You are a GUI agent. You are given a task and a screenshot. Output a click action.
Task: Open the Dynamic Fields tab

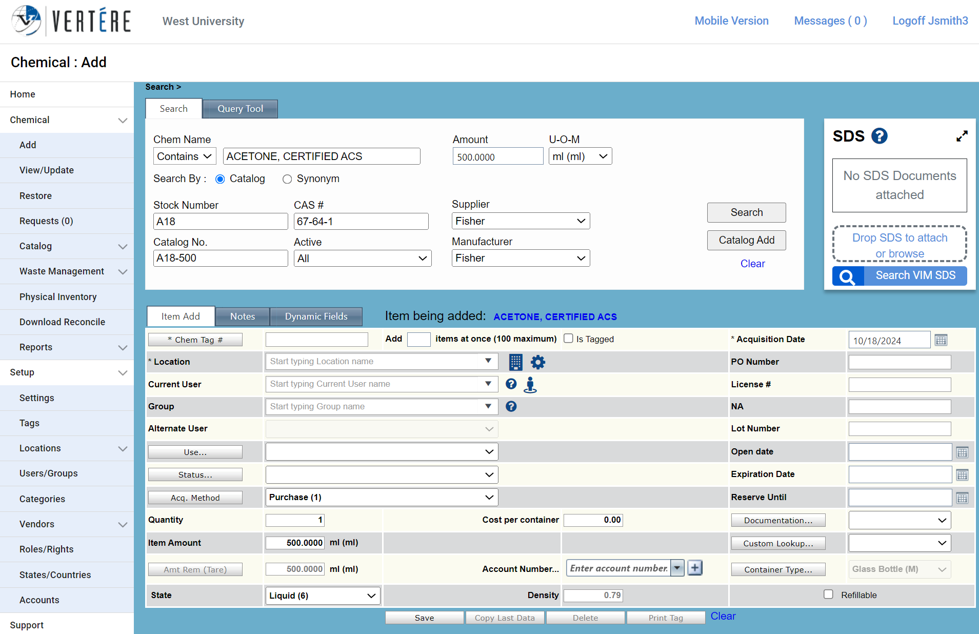(x=316, y=316)
